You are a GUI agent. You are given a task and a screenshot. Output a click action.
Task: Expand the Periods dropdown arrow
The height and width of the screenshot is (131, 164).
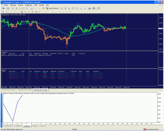click(x=95, y=8)
